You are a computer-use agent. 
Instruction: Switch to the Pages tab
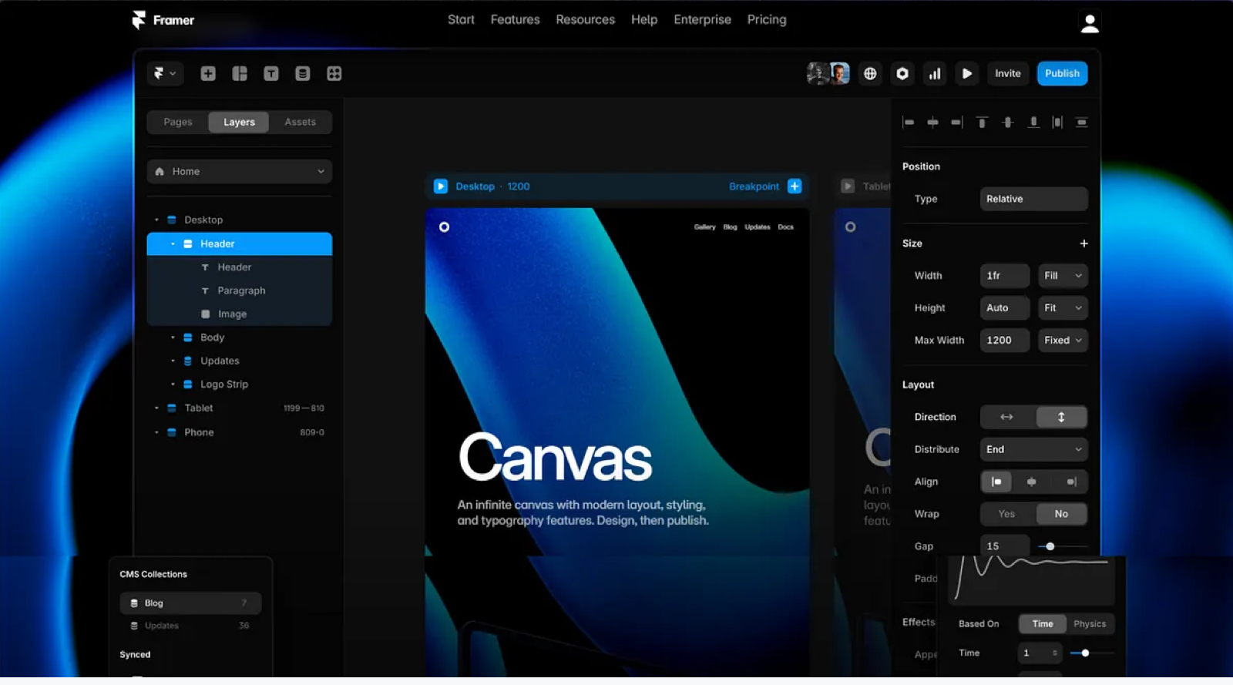click(x=178, y=122)
